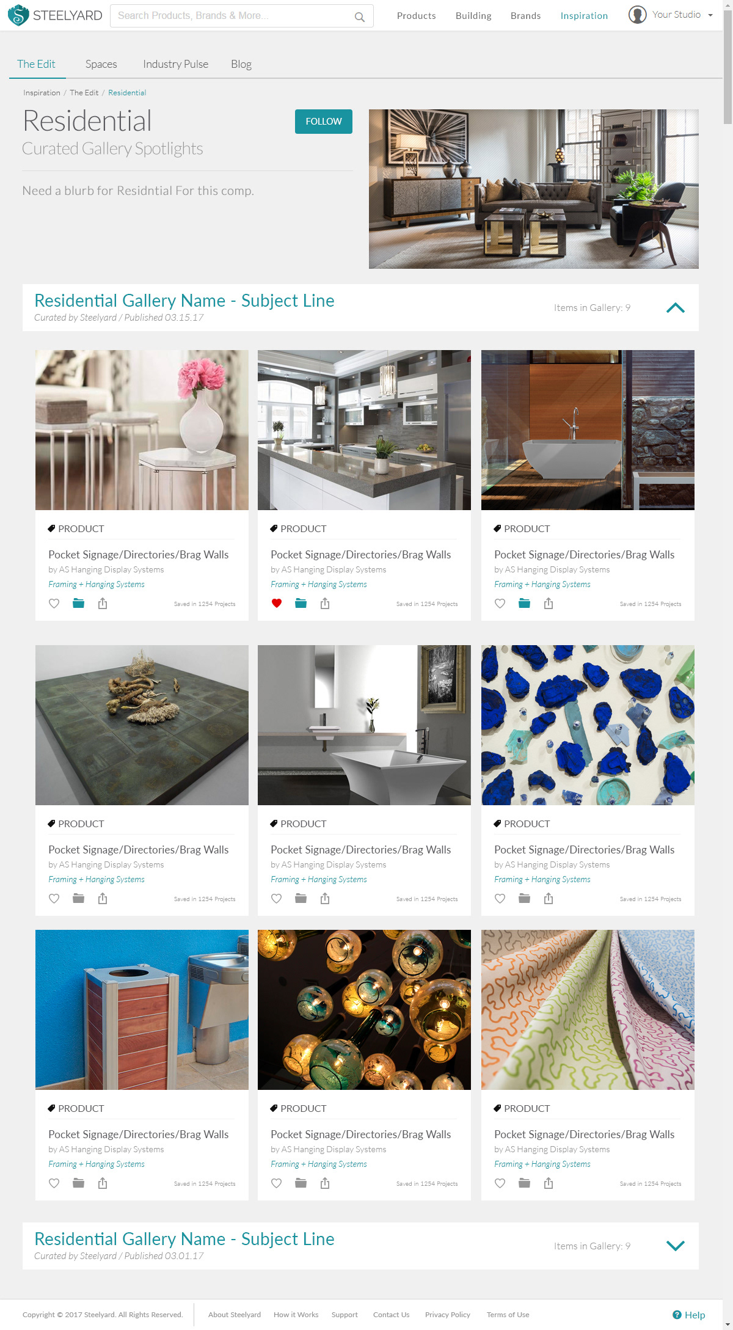Share the blue ceramic art product
Viewport: 733px width, 1330px height.
click(x=549, y=899)
